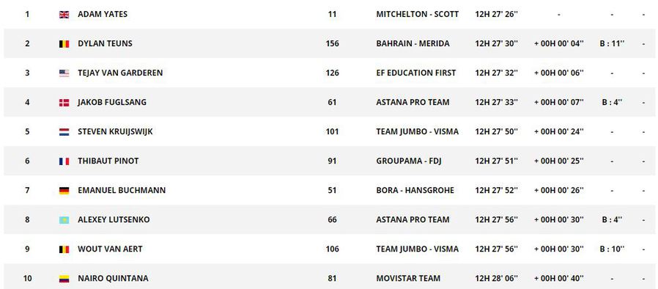The image size is (658, 289).
Task: Open rider Wout Van Aert
Action: tap(110, 249)
